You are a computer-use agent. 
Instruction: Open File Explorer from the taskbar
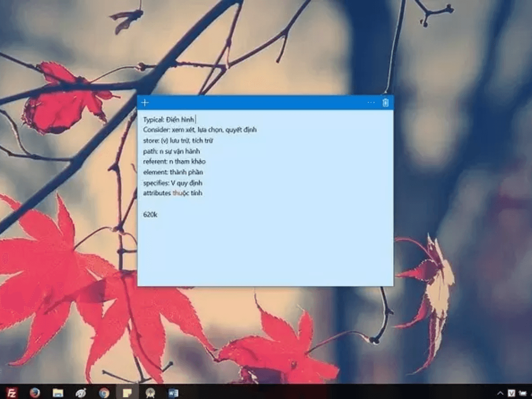point(57,392)
